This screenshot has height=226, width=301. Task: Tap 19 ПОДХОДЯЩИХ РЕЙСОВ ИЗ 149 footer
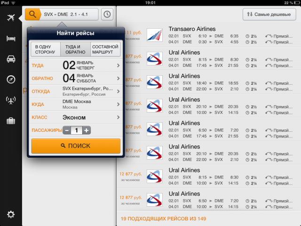click(x=163, y=218)
